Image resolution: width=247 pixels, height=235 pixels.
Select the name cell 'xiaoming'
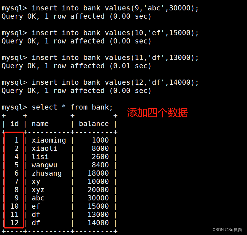(49, 140)
